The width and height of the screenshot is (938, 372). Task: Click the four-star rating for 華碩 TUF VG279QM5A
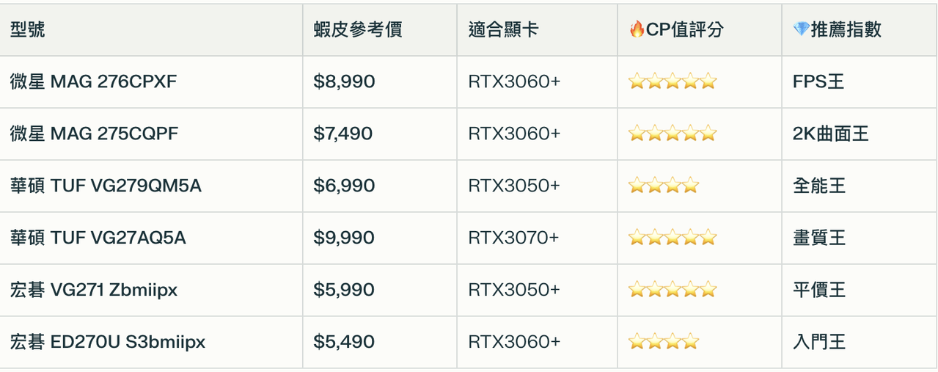[664, 186]
